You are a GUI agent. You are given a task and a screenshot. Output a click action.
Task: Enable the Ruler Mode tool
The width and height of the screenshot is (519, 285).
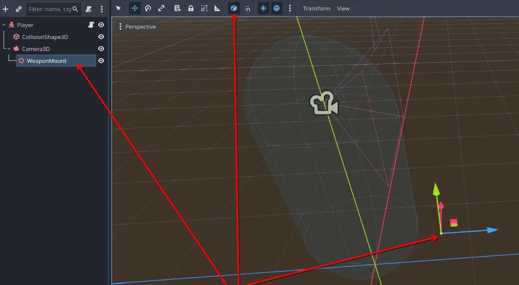(217, 8)
